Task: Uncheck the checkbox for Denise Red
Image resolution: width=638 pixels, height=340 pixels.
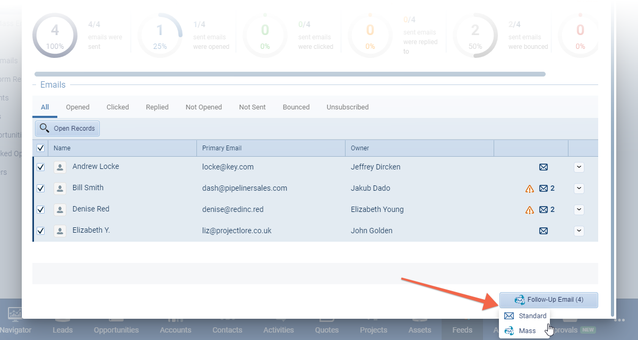Action: pyautogui.click(x=40, y=210)
